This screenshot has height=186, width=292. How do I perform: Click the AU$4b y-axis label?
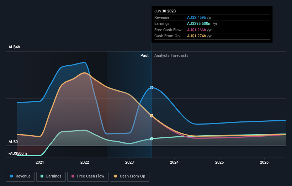coord(14,47)
